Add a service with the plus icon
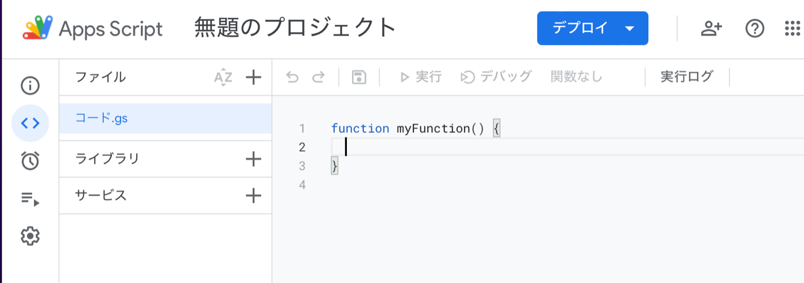Screen dimensions: 804x283 [253, 196]
